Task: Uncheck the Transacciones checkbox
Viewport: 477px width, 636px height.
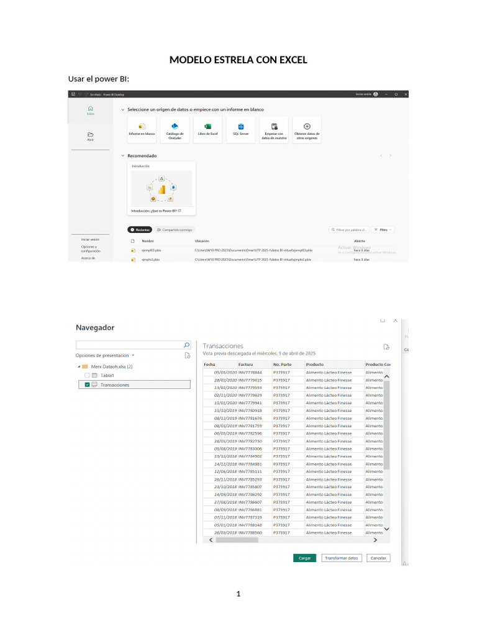Action: pyautogui.click(x=87, y=384)
